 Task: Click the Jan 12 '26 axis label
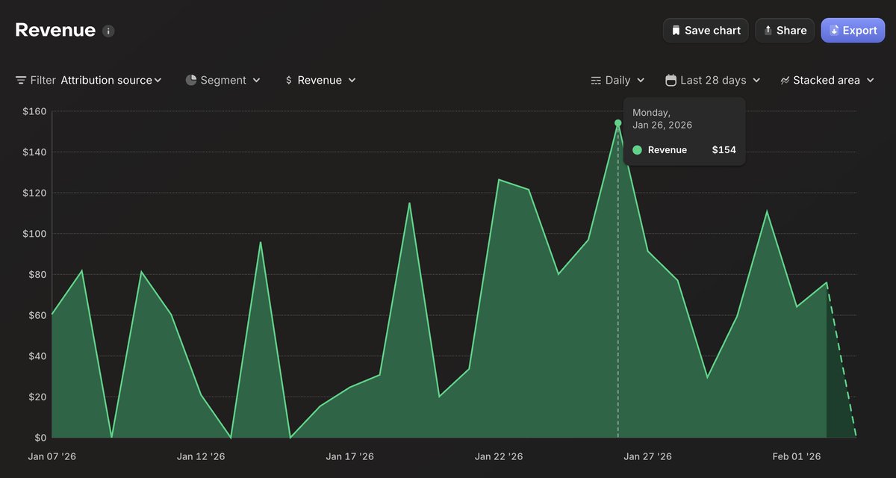coord(201,456)
